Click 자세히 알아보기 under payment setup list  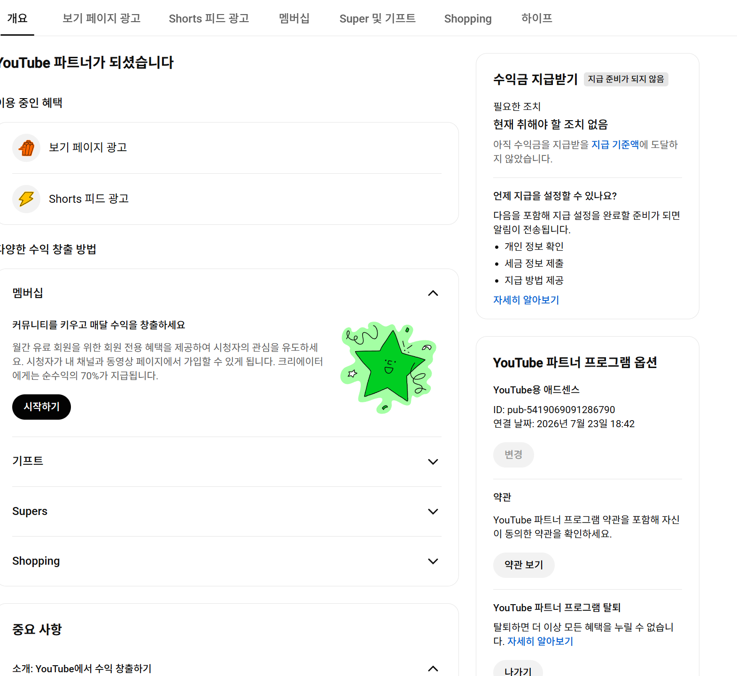(526, 300)
